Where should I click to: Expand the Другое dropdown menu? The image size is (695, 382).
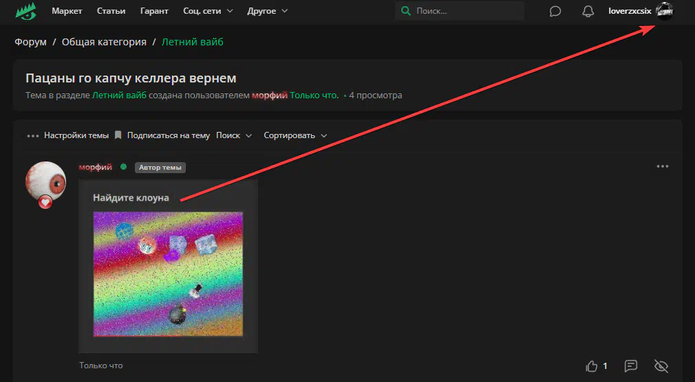point(267,11)
